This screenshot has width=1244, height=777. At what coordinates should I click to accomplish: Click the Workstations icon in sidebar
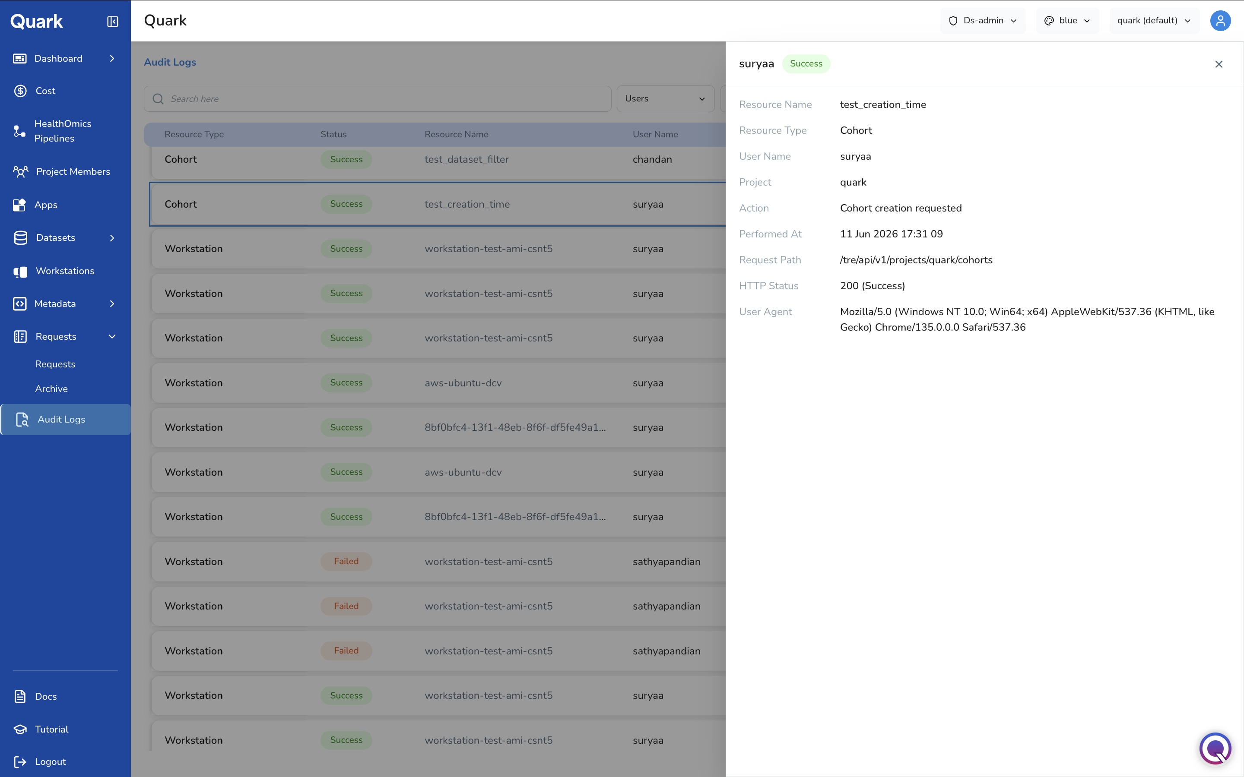click(21, 272)
